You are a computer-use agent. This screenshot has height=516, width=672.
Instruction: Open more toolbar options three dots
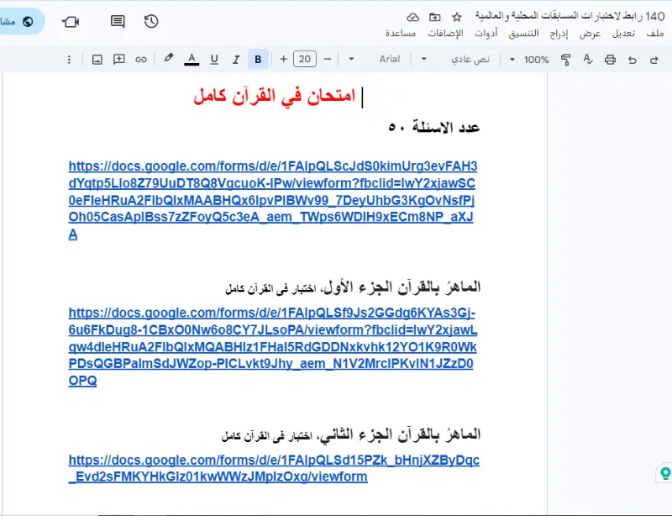(x=69, y=60)
